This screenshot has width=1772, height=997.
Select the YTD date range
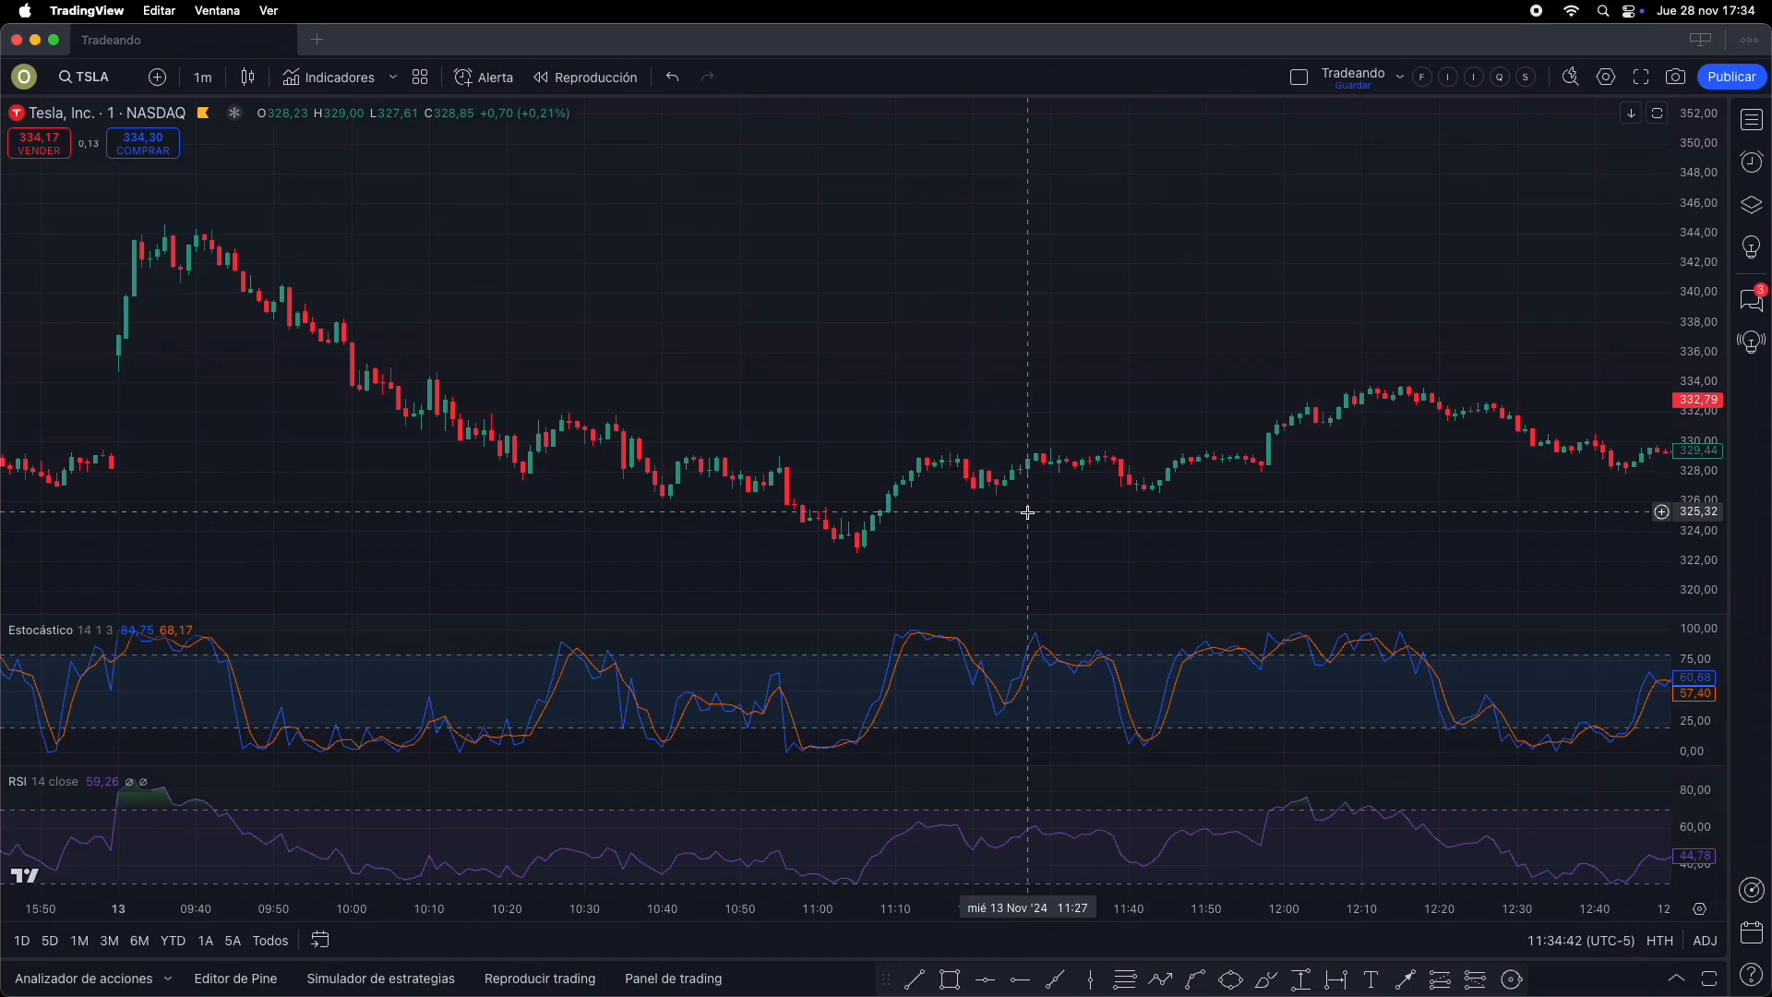(x=173, y=941)
